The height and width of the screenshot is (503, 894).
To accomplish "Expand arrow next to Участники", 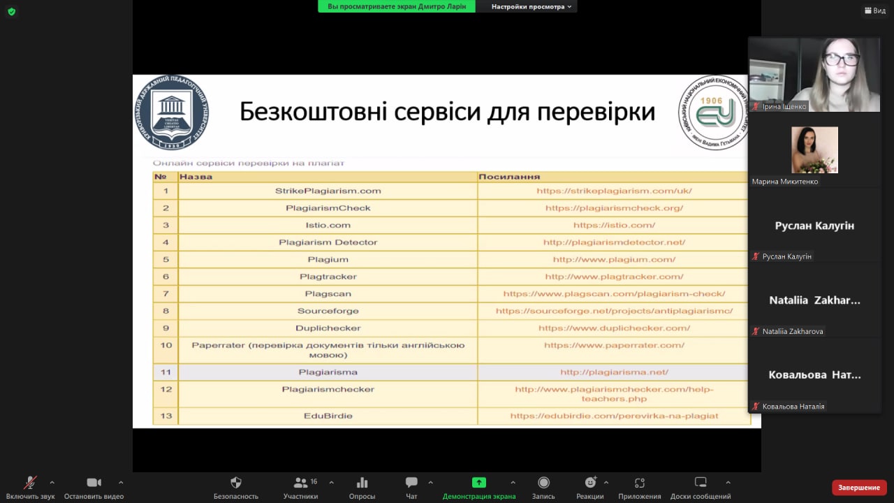I will (x=331, y=482).
